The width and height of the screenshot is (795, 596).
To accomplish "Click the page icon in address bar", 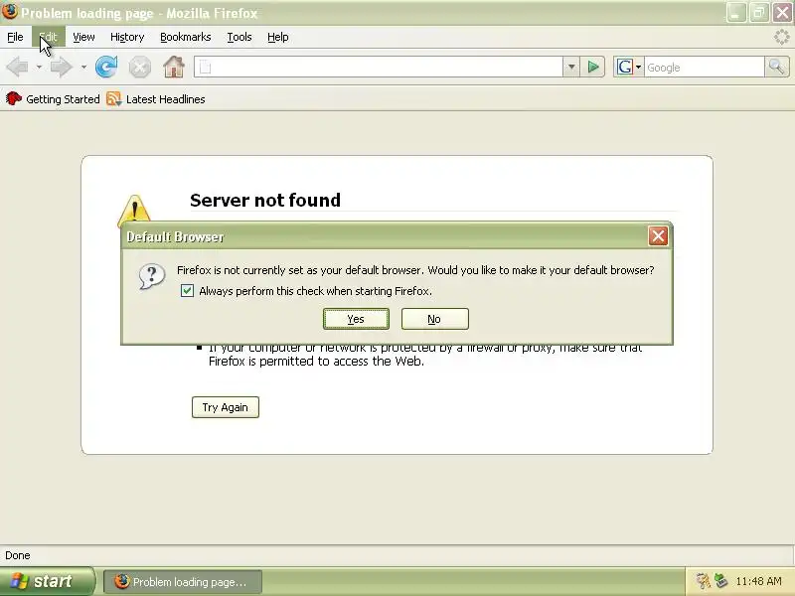I will pyautogui.click(x=205, y=67).
